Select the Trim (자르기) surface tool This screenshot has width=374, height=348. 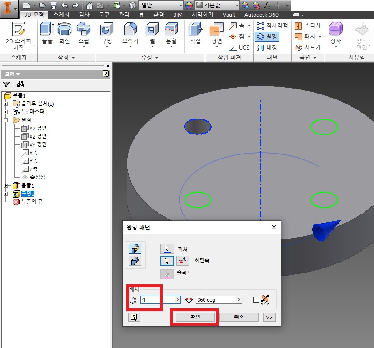pos(308,47)
